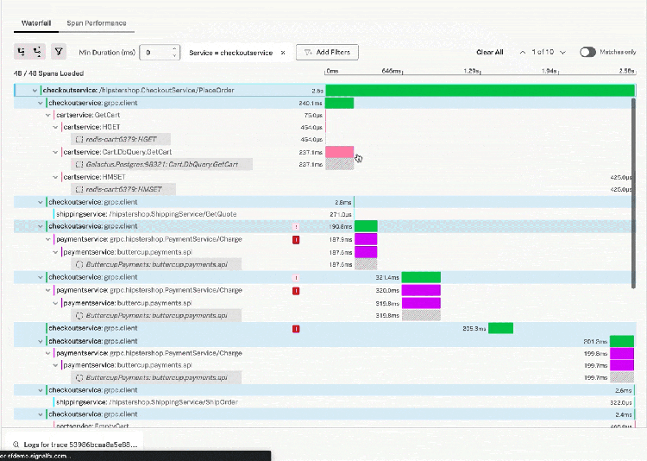
Task: Click inferred span icon beside Galactus.Postgres GetCart
Action: [79, 164]
